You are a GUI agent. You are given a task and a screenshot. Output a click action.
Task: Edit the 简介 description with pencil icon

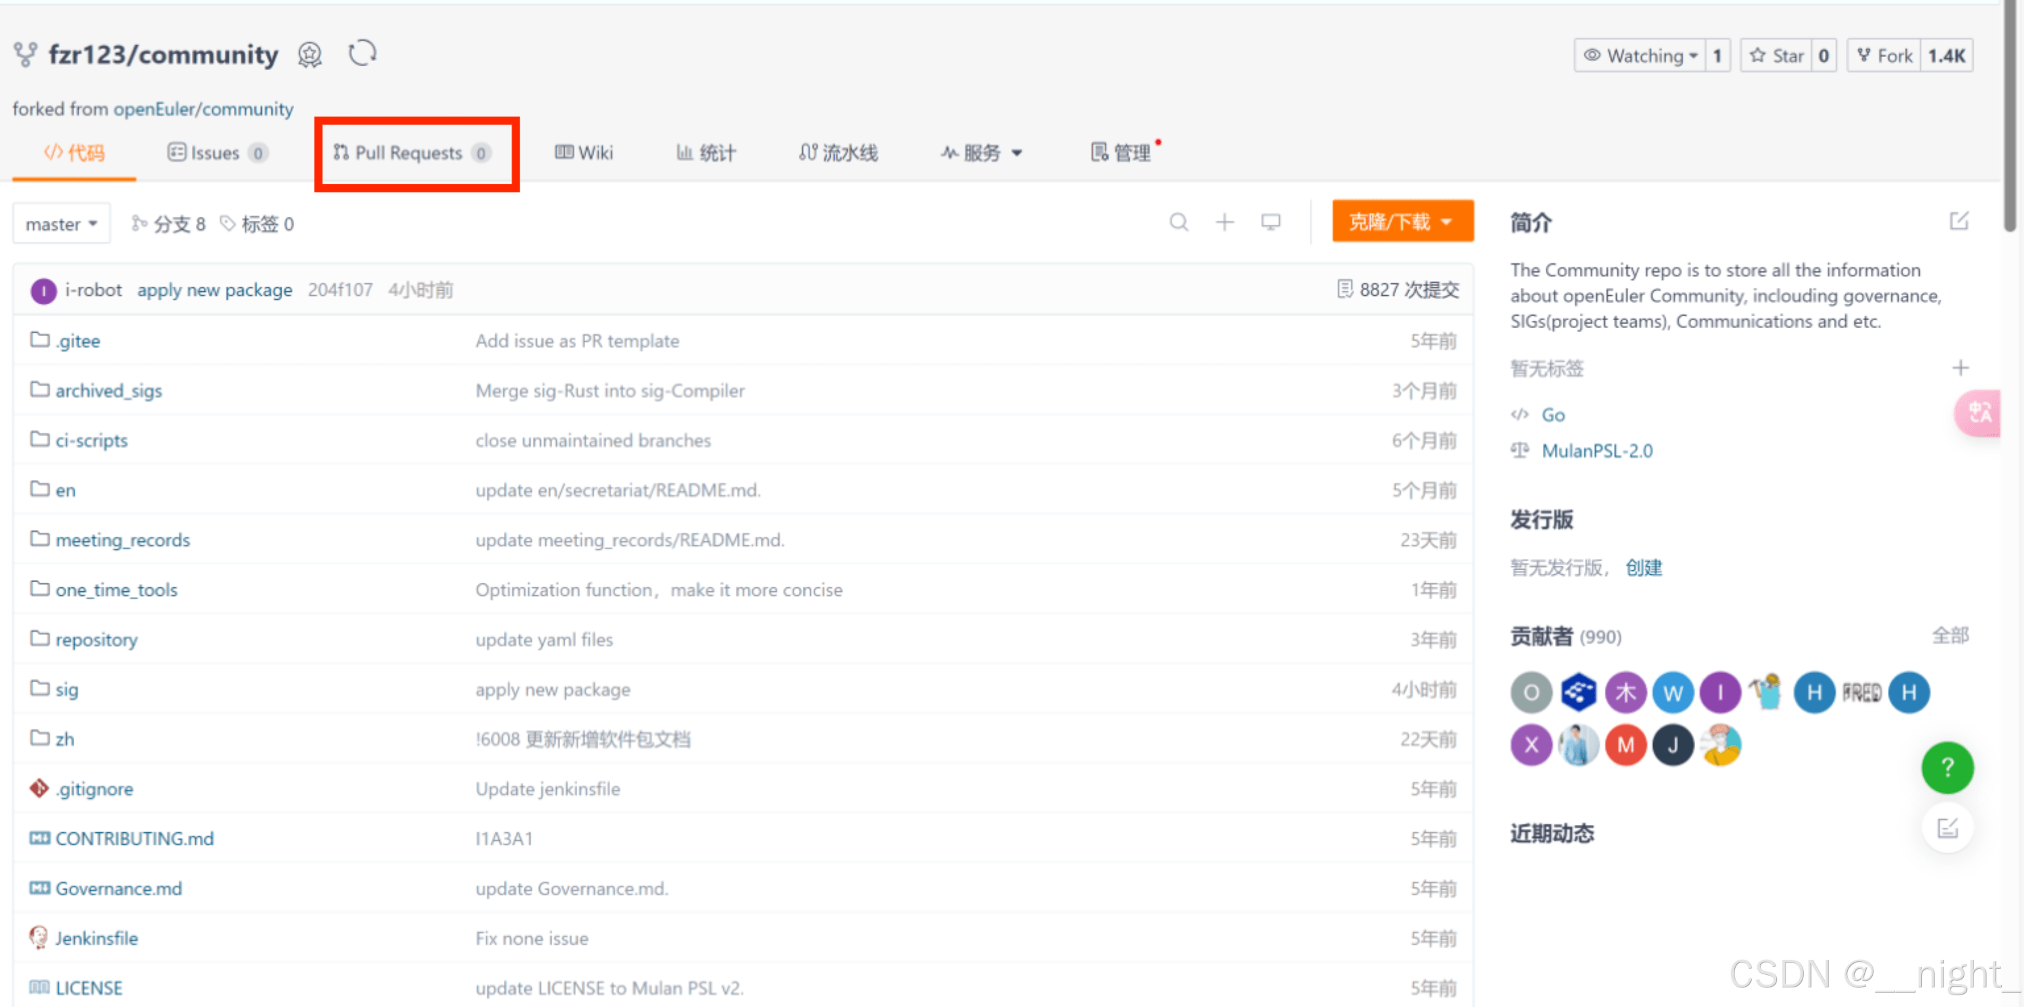tap(1958, 221)
